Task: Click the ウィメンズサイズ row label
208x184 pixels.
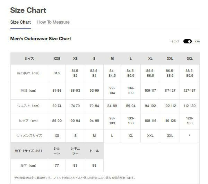Action: pyautogui.click(x=29, y=136)
